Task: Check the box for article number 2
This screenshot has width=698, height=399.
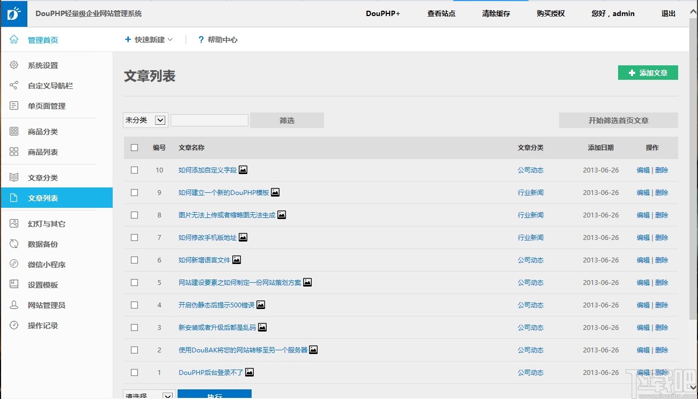Action: [x=134, y=350]
